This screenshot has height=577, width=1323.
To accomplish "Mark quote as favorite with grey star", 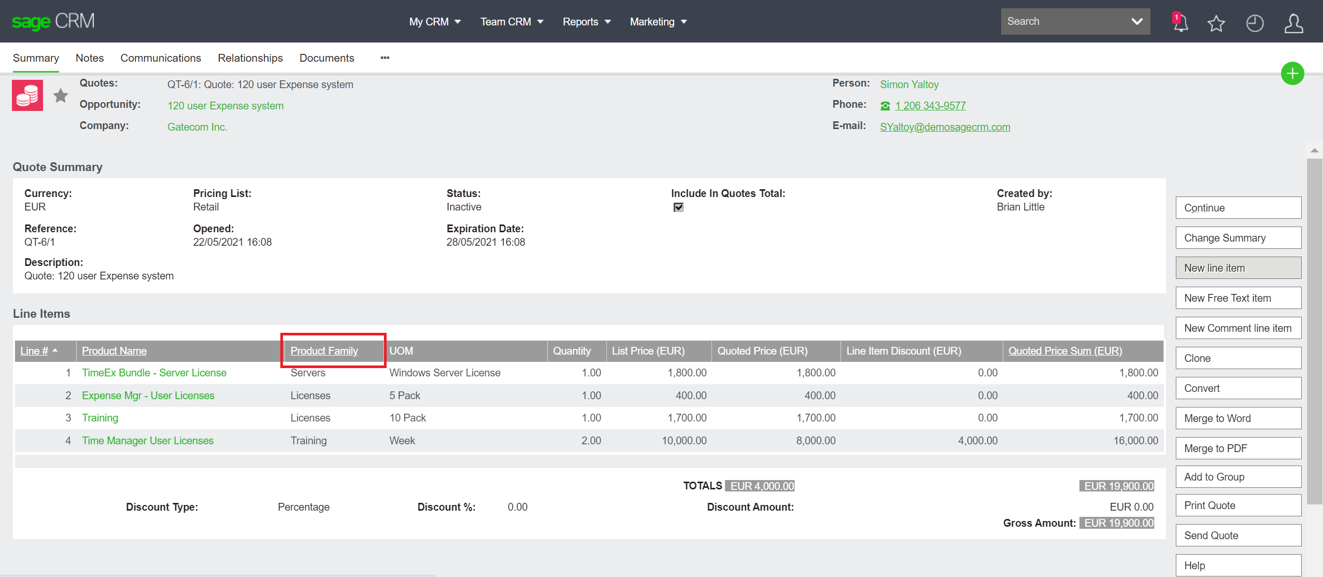I will click(x=61, y=95).
